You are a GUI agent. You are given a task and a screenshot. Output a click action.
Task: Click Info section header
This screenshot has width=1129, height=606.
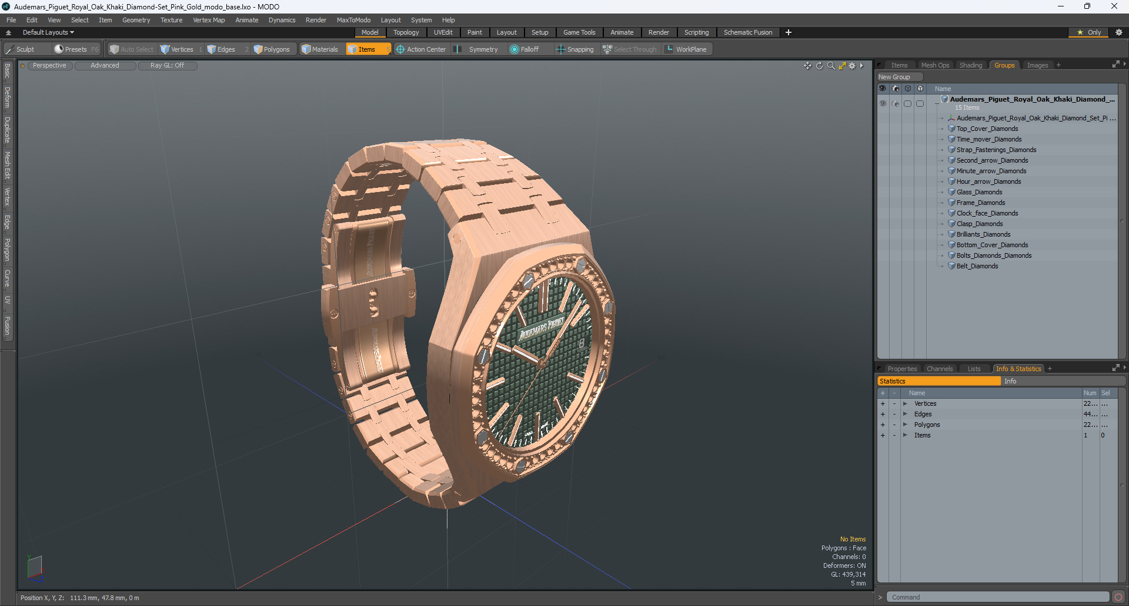point(1063,381)
